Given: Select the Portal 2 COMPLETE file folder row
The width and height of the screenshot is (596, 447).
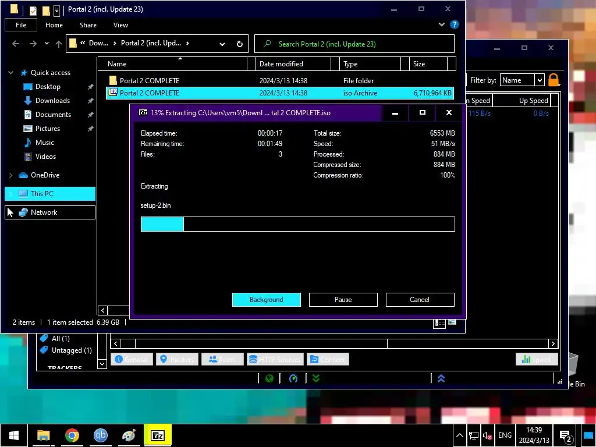Looking at the screenshot, I should (x=280, y=80).
